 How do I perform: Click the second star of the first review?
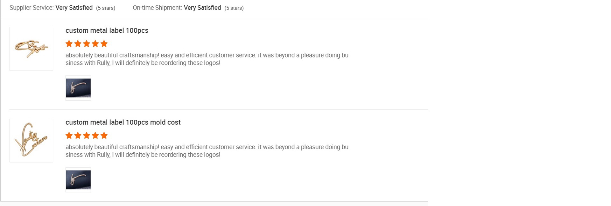coord(78,44)
